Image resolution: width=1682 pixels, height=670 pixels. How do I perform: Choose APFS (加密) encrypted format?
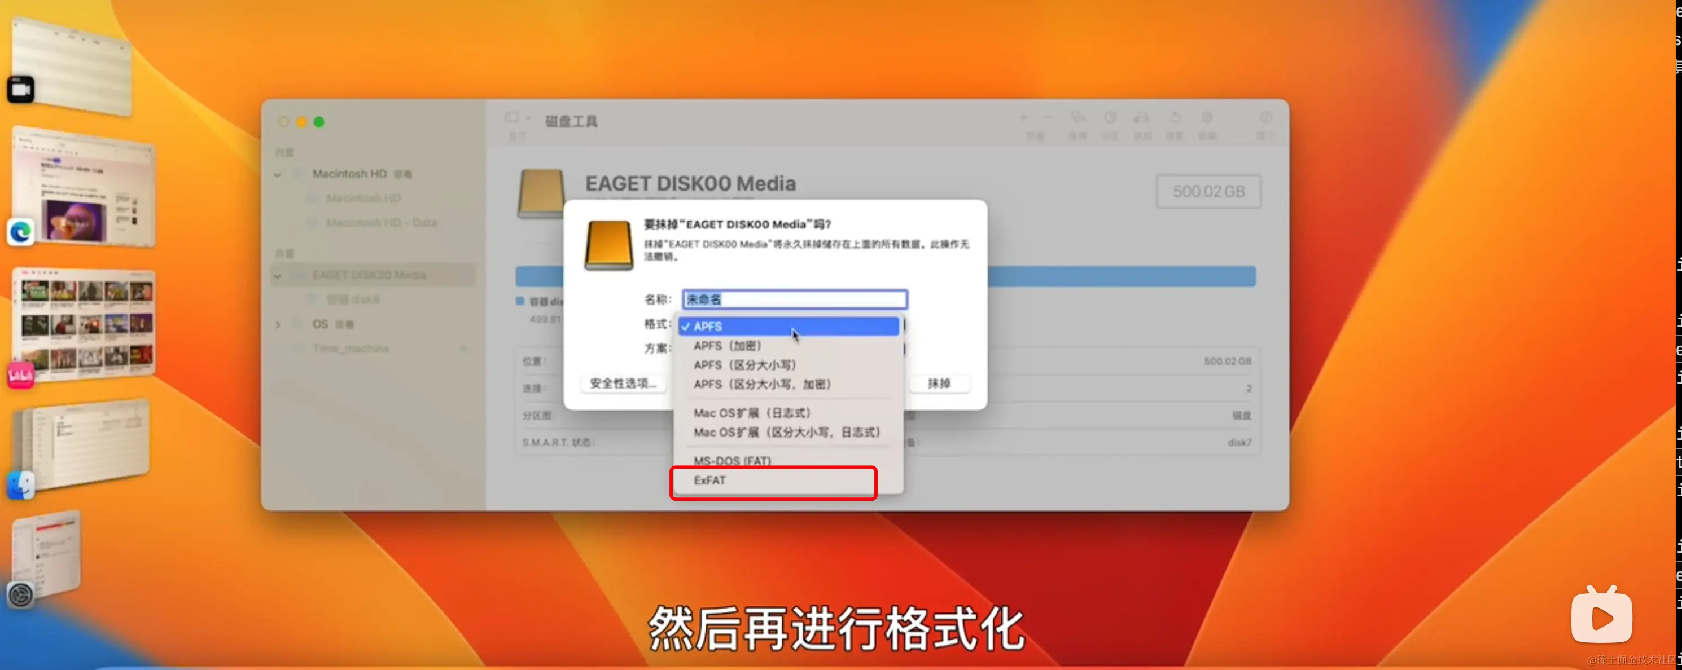[728, 346]
